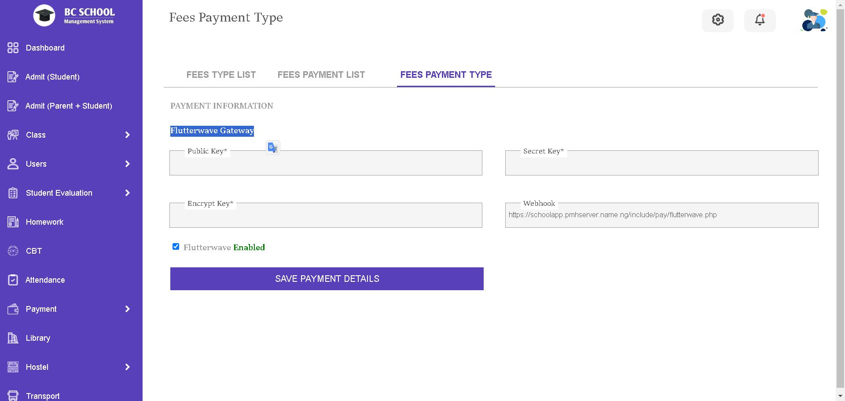Open the Library sidebar item
The height and width of the screenshot is (401, 845).
(38, 338)
